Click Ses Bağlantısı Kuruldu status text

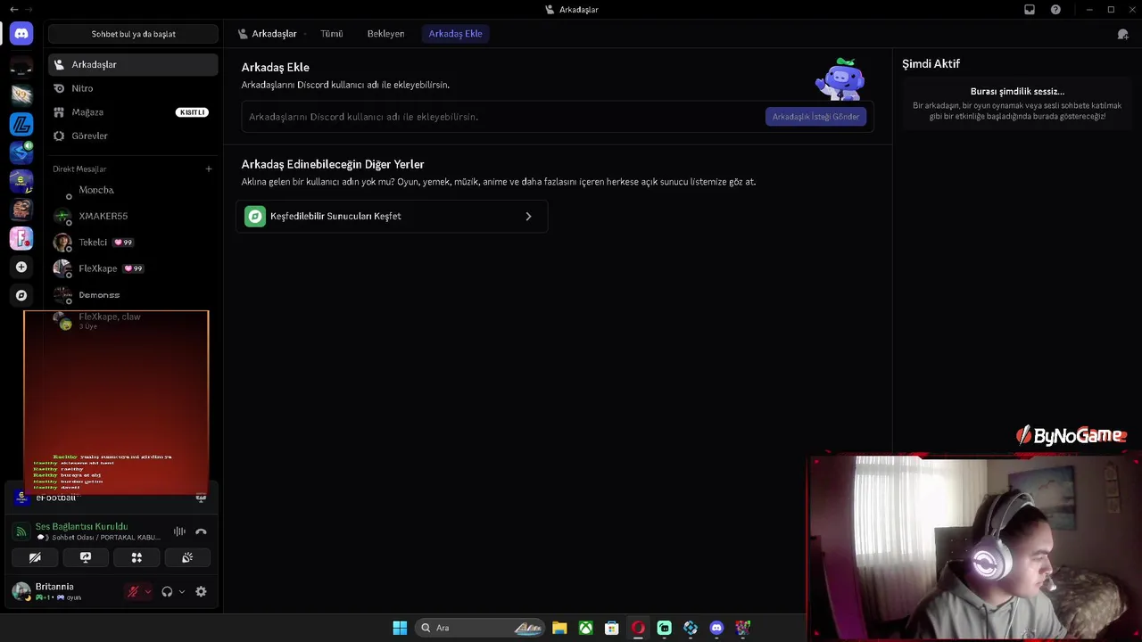(x=81, y=527)
